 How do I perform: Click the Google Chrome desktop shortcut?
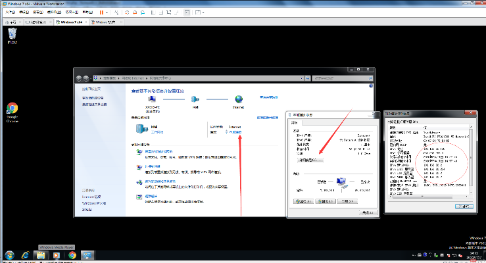tap(12, 112)
